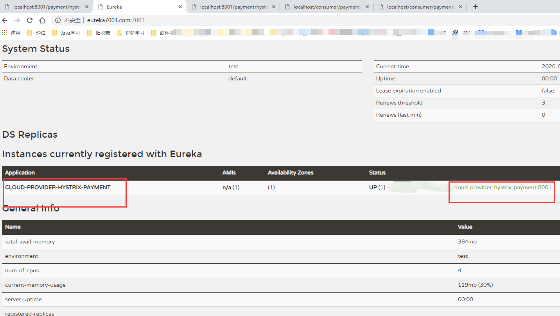560x316 pixels.
Task: Go back to the previous page
Action: [5, 20]
